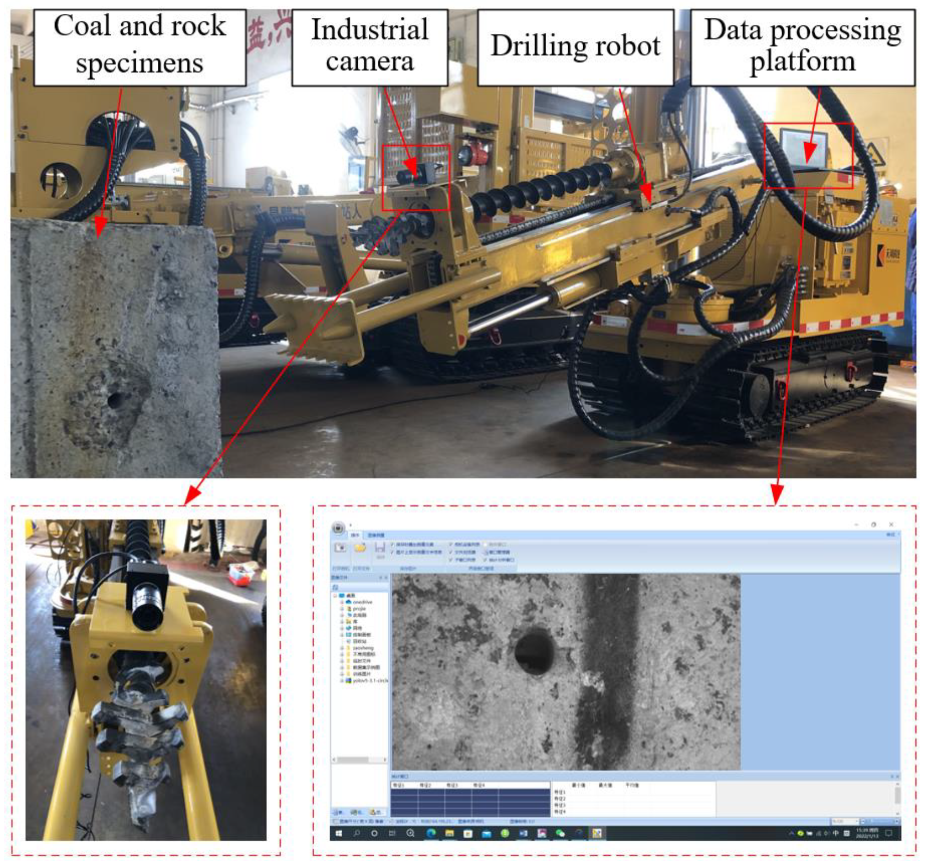This screenshot has width=925, height=861.
Task: Toggle second checkbox in save-image ribbon group
Action: [x=392, y=552]
